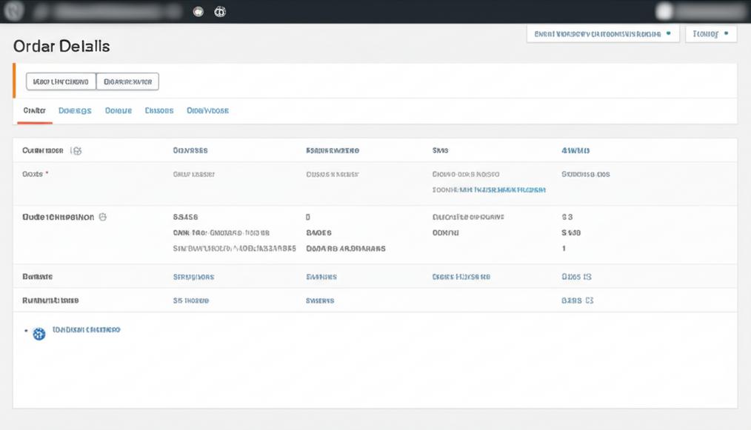Select the Emails tab
Viewport: 751px width, 430px height.
(x=158, y=110)
